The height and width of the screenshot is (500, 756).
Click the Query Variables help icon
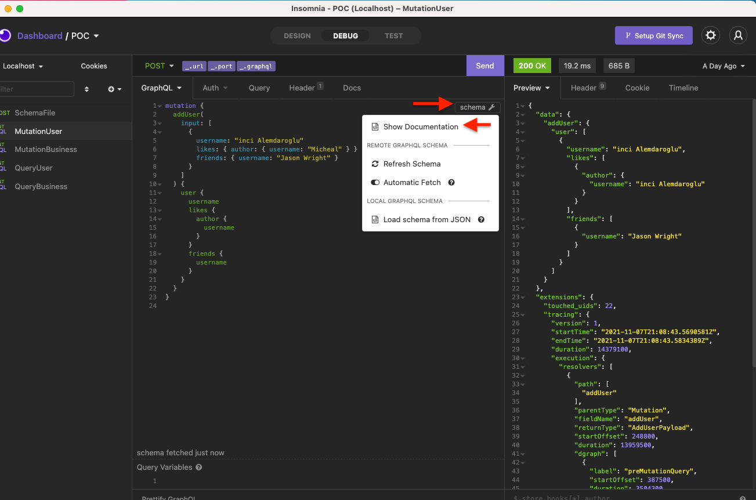click(199, 468)
